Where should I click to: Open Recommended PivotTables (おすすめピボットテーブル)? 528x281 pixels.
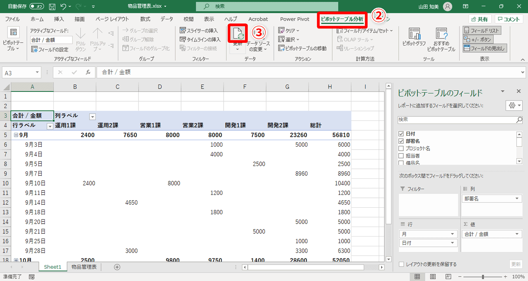pyautogui.click(x=441, y=40)
